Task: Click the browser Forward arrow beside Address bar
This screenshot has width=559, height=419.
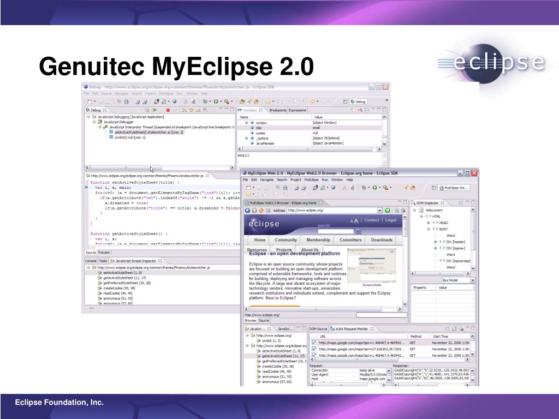Action: click(254, 211)
